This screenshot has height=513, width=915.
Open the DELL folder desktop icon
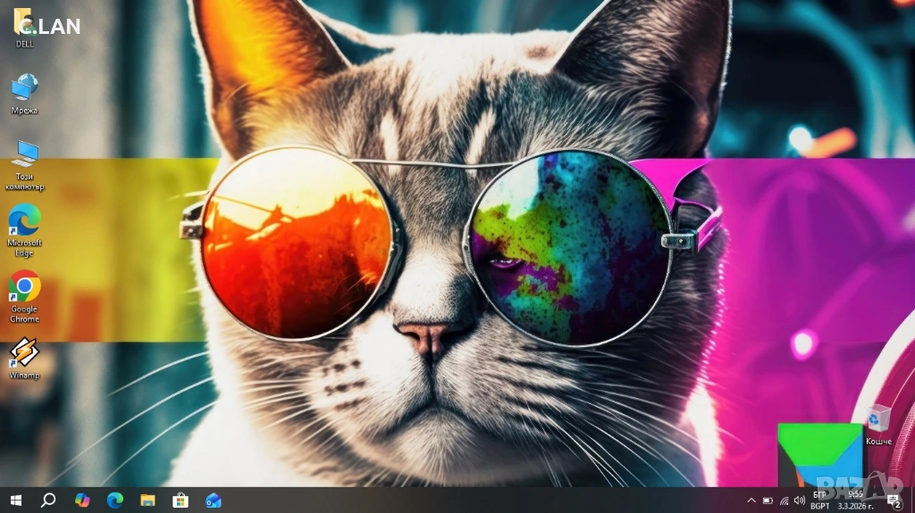(x=24, y=26)
